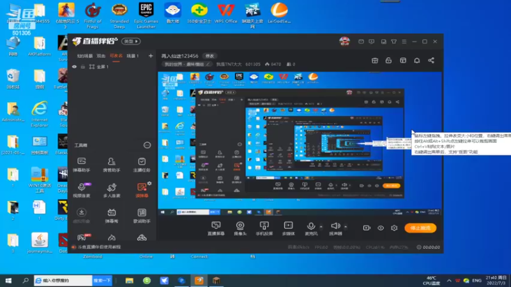511x287 pixels.
Task: Switch input language via ENG indicator
Action: pyautogui.click(x=477, y=281)
